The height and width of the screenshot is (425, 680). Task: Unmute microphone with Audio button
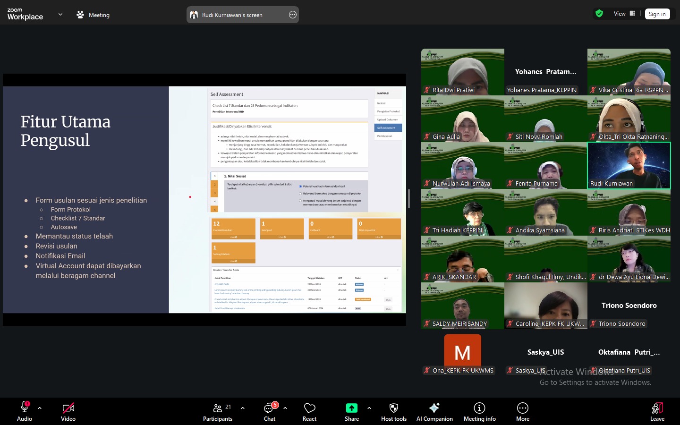coord(25,408)
